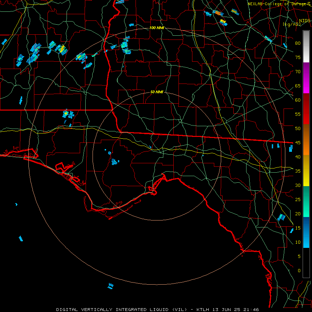Click the 75 value on the VIL scale
This screenshot has width=312, height=312.
click(x=298, y=57)
